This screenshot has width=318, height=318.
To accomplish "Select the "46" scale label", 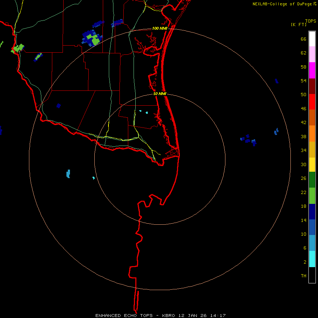I will [x=304, y=109].
